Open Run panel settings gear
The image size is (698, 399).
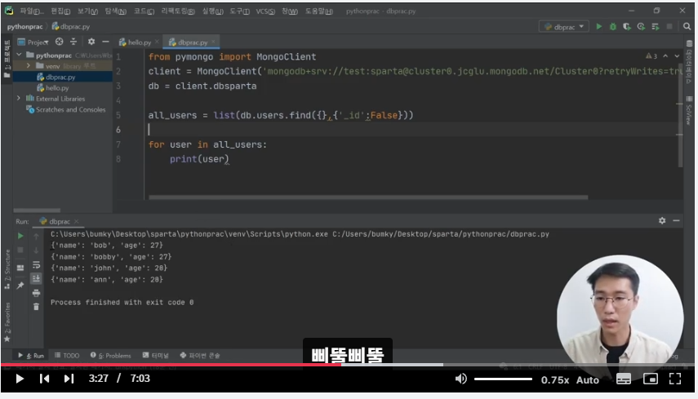[662, 221]
